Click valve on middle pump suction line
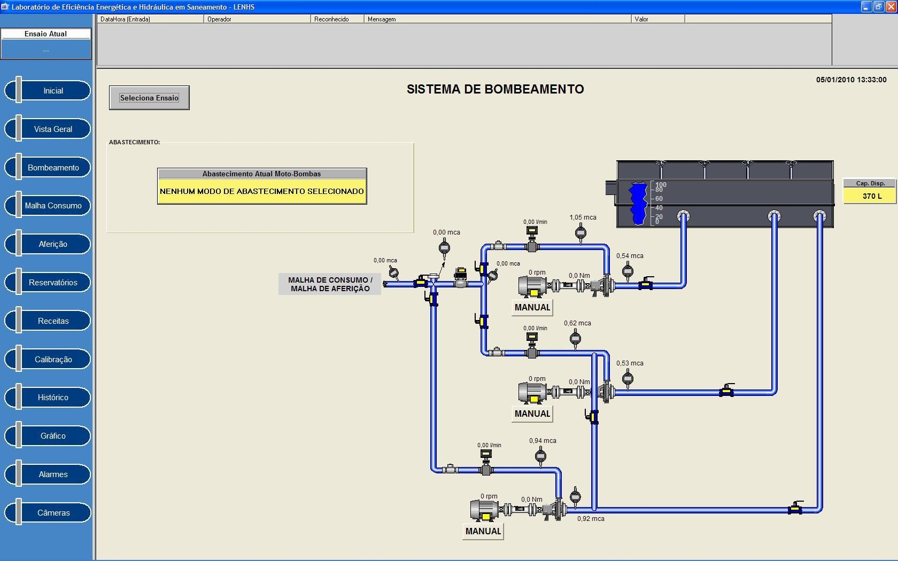Screen dimensions: 898x561 [x=727, y=390]
